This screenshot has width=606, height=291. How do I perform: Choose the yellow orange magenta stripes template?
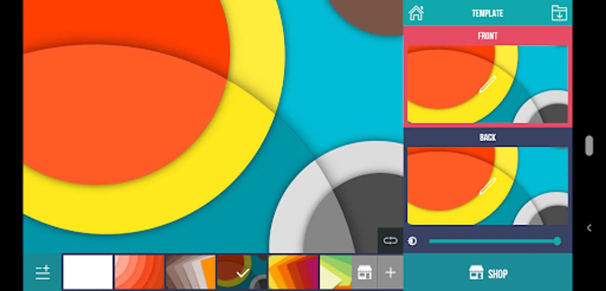[293, 272]
